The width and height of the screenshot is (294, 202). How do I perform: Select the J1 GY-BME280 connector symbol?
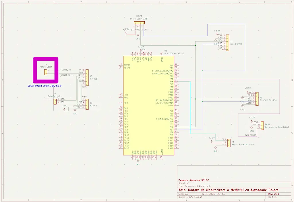coord(227,43)
